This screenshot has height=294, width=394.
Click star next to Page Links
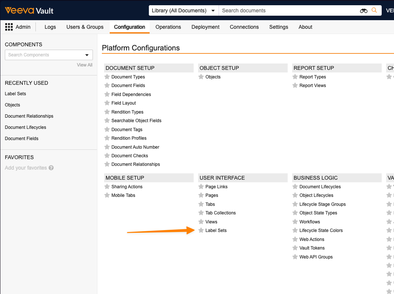(201, 187)
